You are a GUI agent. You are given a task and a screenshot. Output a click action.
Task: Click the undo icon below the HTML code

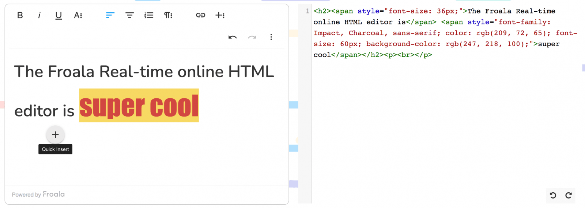[553, 195]
